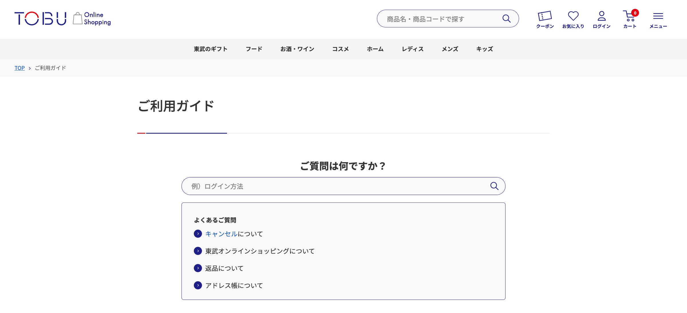The height and width of the screenshot is (313, 687).
Task: Select the コスメ category tab
Action: point(341,49)
